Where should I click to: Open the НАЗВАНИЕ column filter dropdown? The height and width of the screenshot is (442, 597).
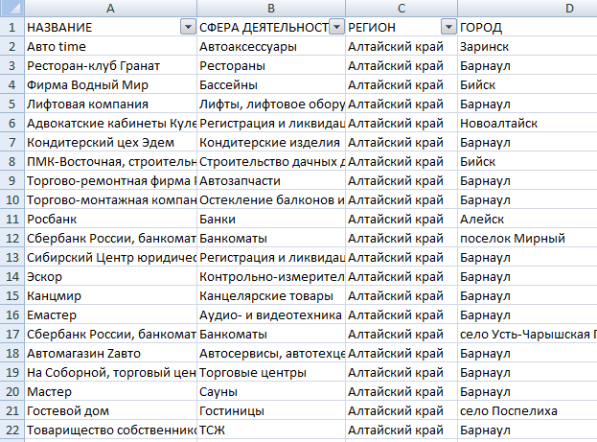[x=187, y=27]
